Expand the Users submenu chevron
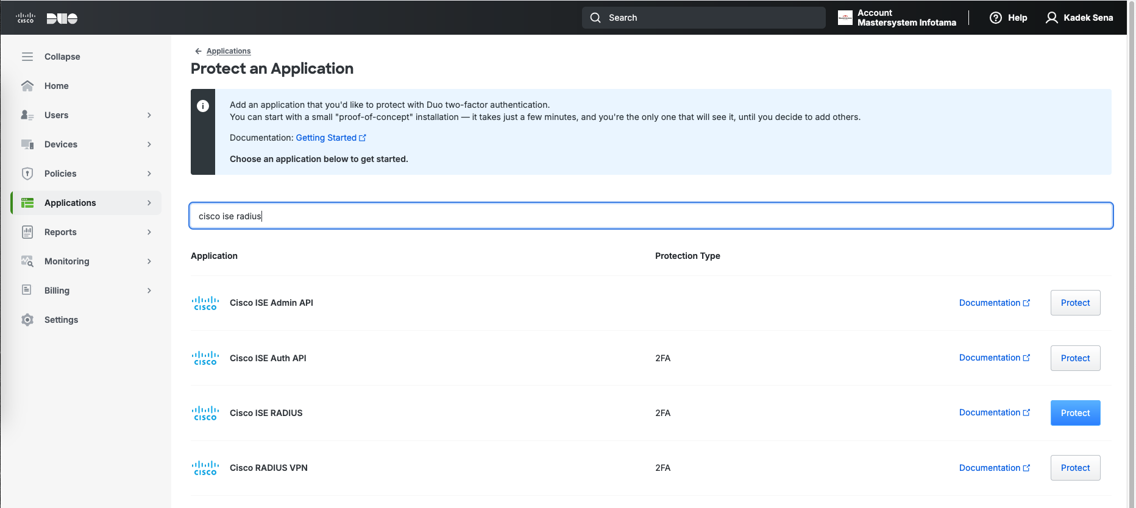 click(149, 115)
